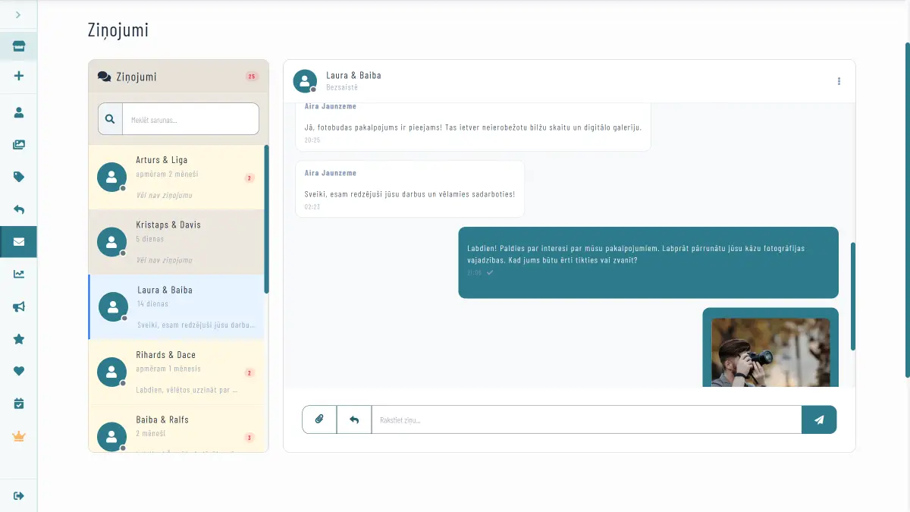
Task: Click the Rihards & Dace avatar
Action: click(111, 372)
